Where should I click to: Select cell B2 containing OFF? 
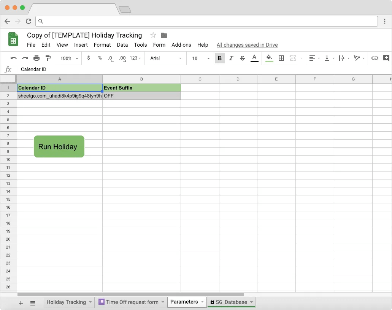pyautogui.click(x=141, y=96)
